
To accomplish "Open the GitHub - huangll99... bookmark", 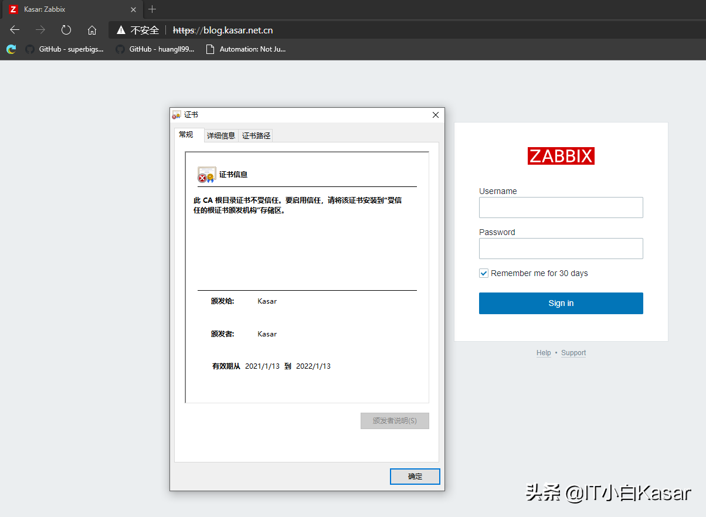I will (155, 49).
